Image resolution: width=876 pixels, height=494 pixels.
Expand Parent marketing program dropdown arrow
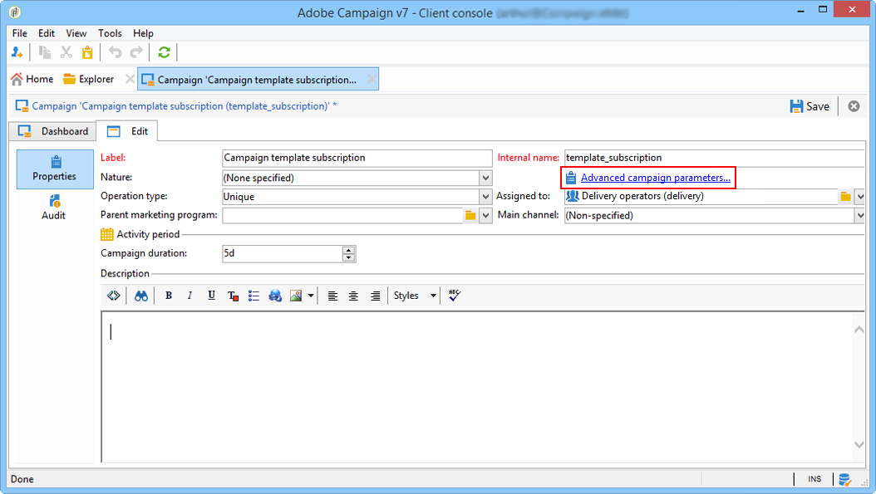pyautogui.click(x=485, y=216)
